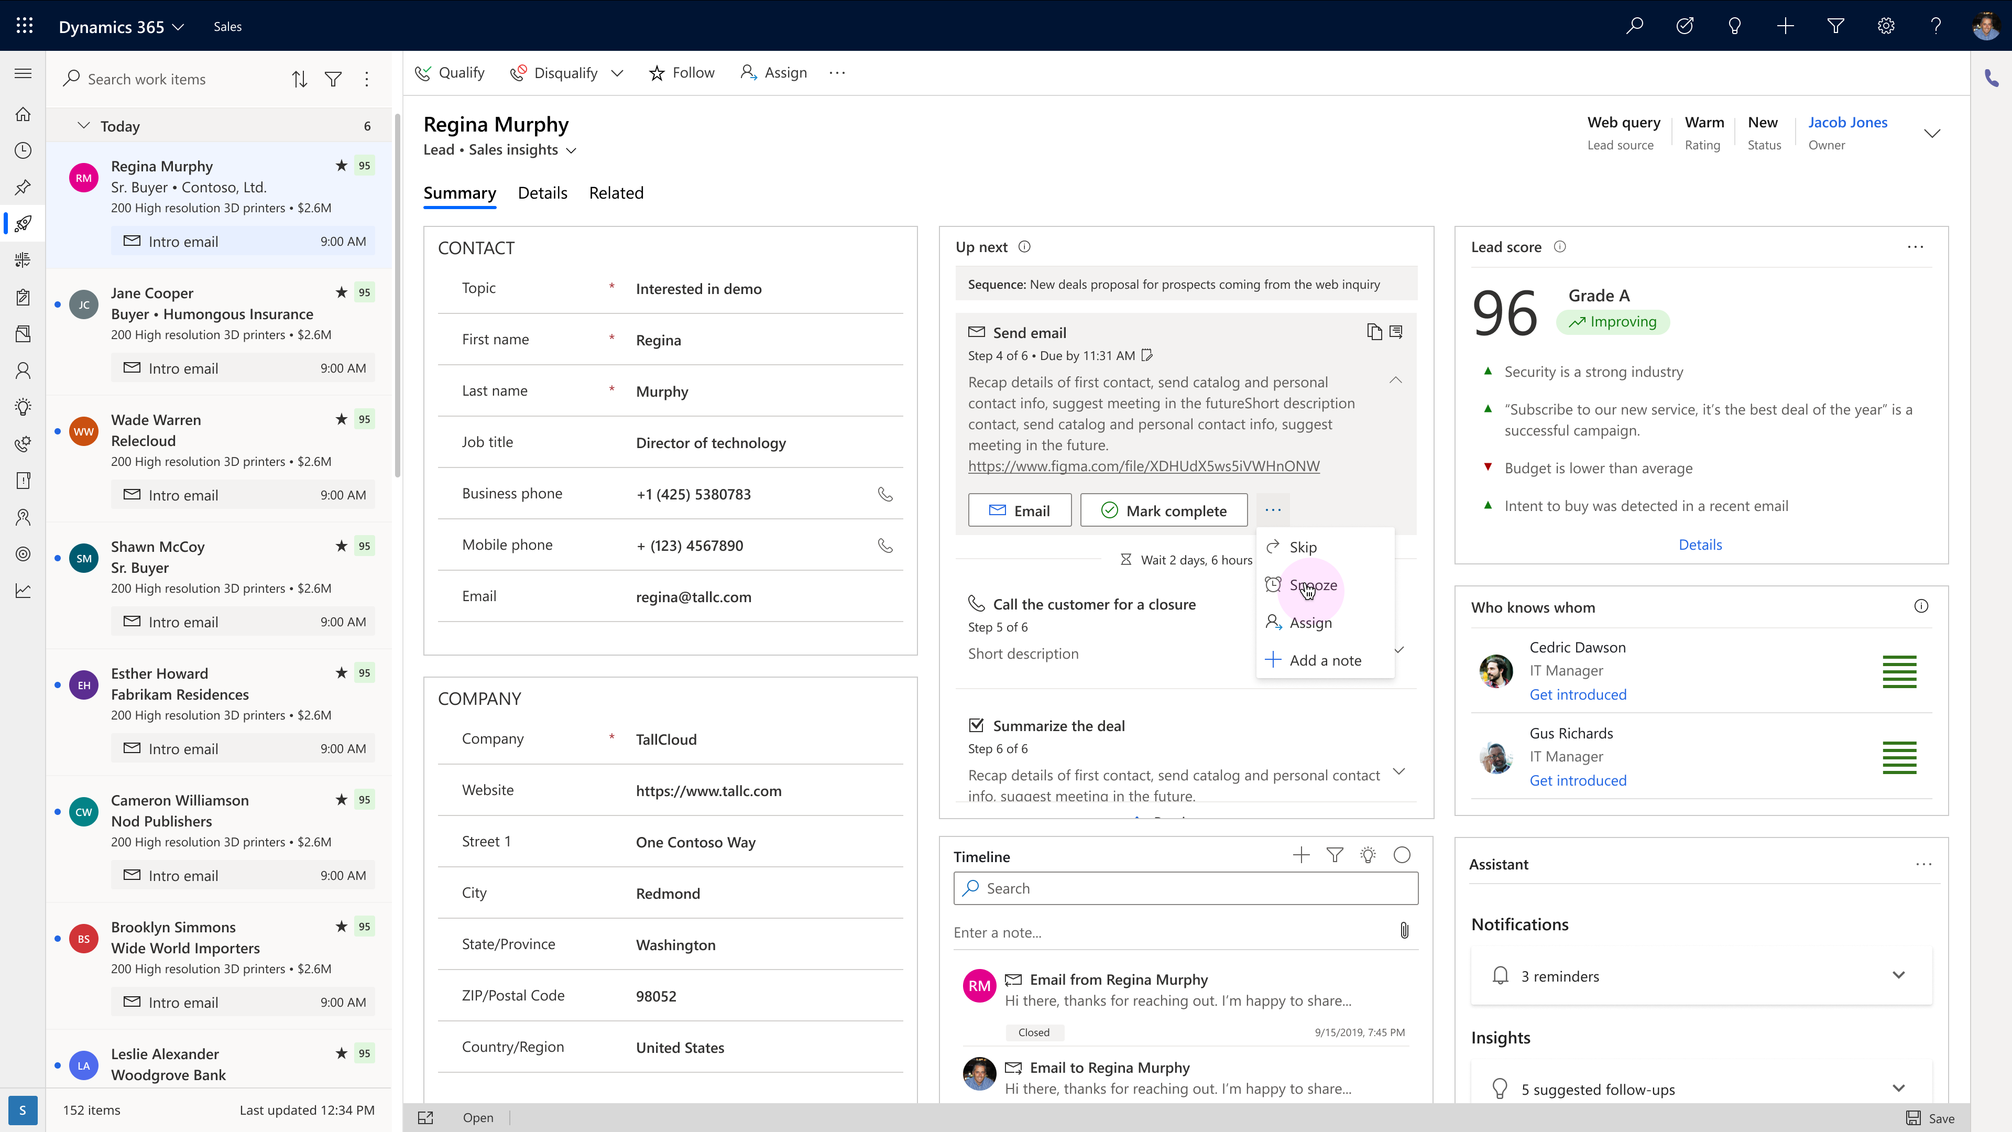Click Mark complete on Send email step

point(1164,510)
